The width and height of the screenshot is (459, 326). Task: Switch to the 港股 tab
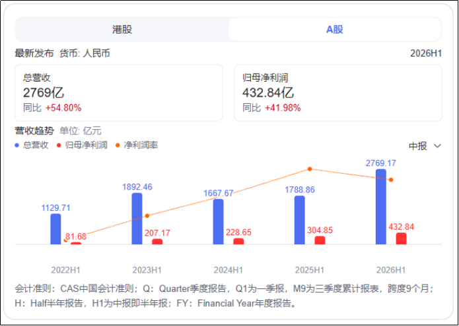[x=122, y=30]
